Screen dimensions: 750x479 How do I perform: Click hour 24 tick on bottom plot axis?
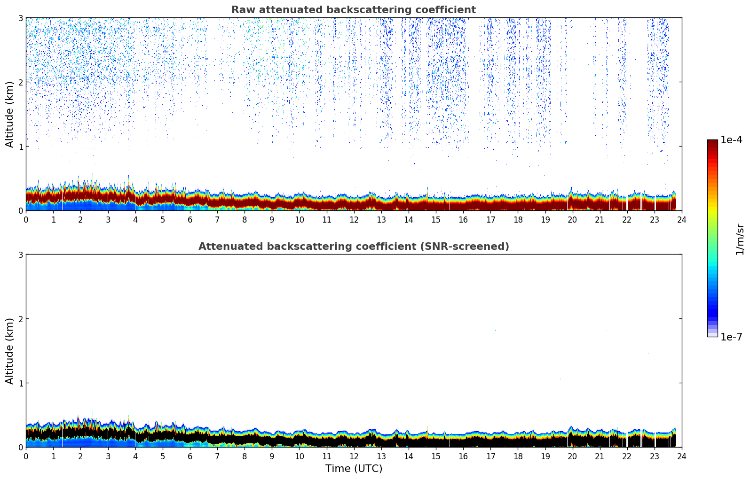tap(682, 456)
